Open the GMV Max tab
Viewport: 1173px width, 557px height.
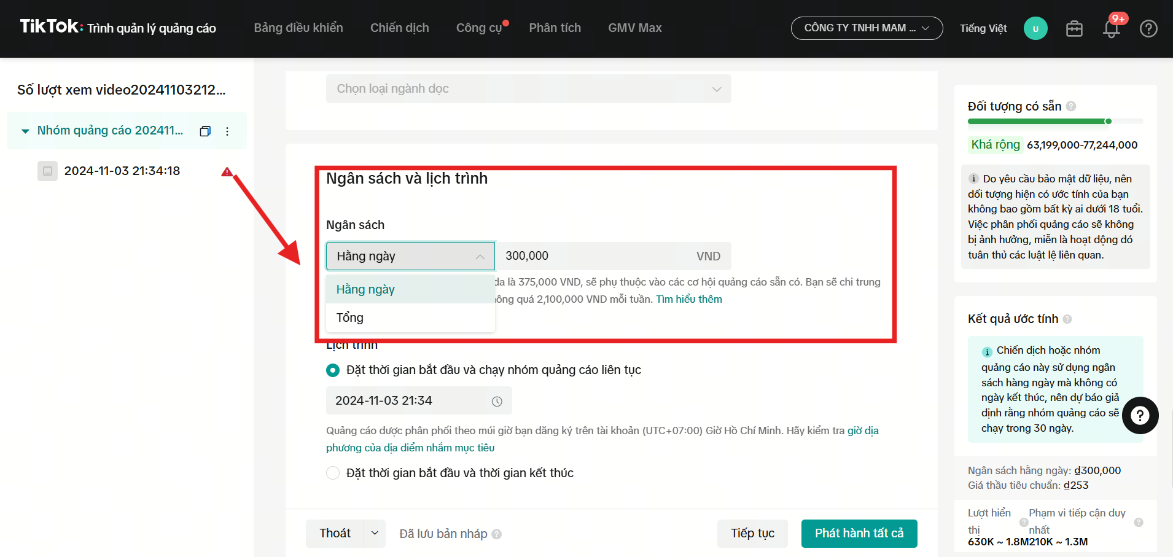coord(635,28)
